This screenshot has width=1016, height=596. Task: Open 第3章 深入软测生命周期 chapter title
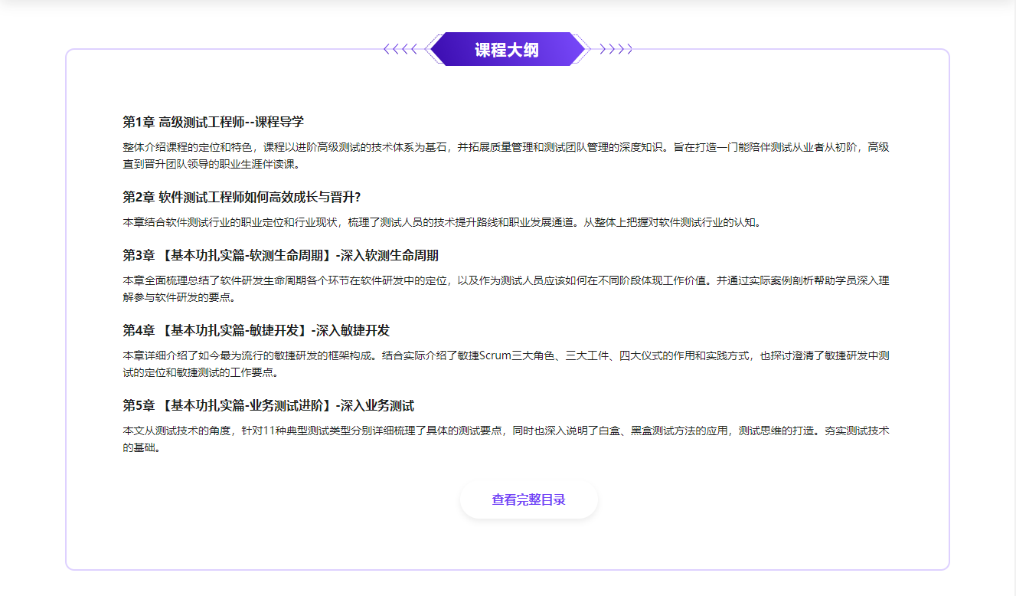point(280,255)
